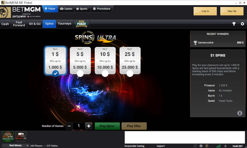Image resolution: width=247 pixels, height=148 pixels.
Task: Click the trophy next to bernercookie
Action: (x=195, y=43)
